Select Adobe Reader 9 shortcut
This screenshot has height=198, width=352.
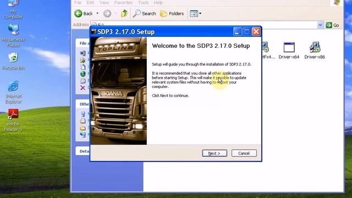13,120
